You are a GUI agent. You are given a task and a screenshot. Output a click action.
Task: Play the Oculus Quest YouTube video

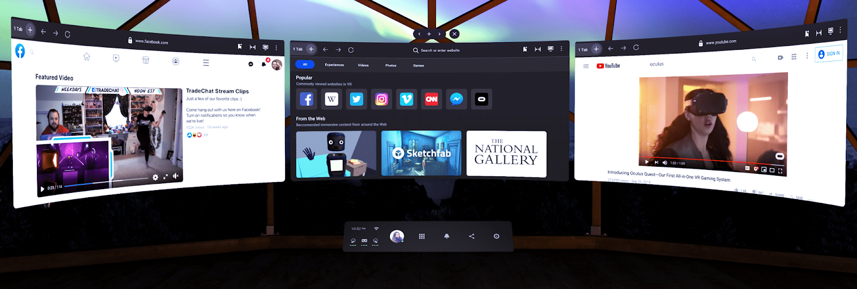(647, 161)
